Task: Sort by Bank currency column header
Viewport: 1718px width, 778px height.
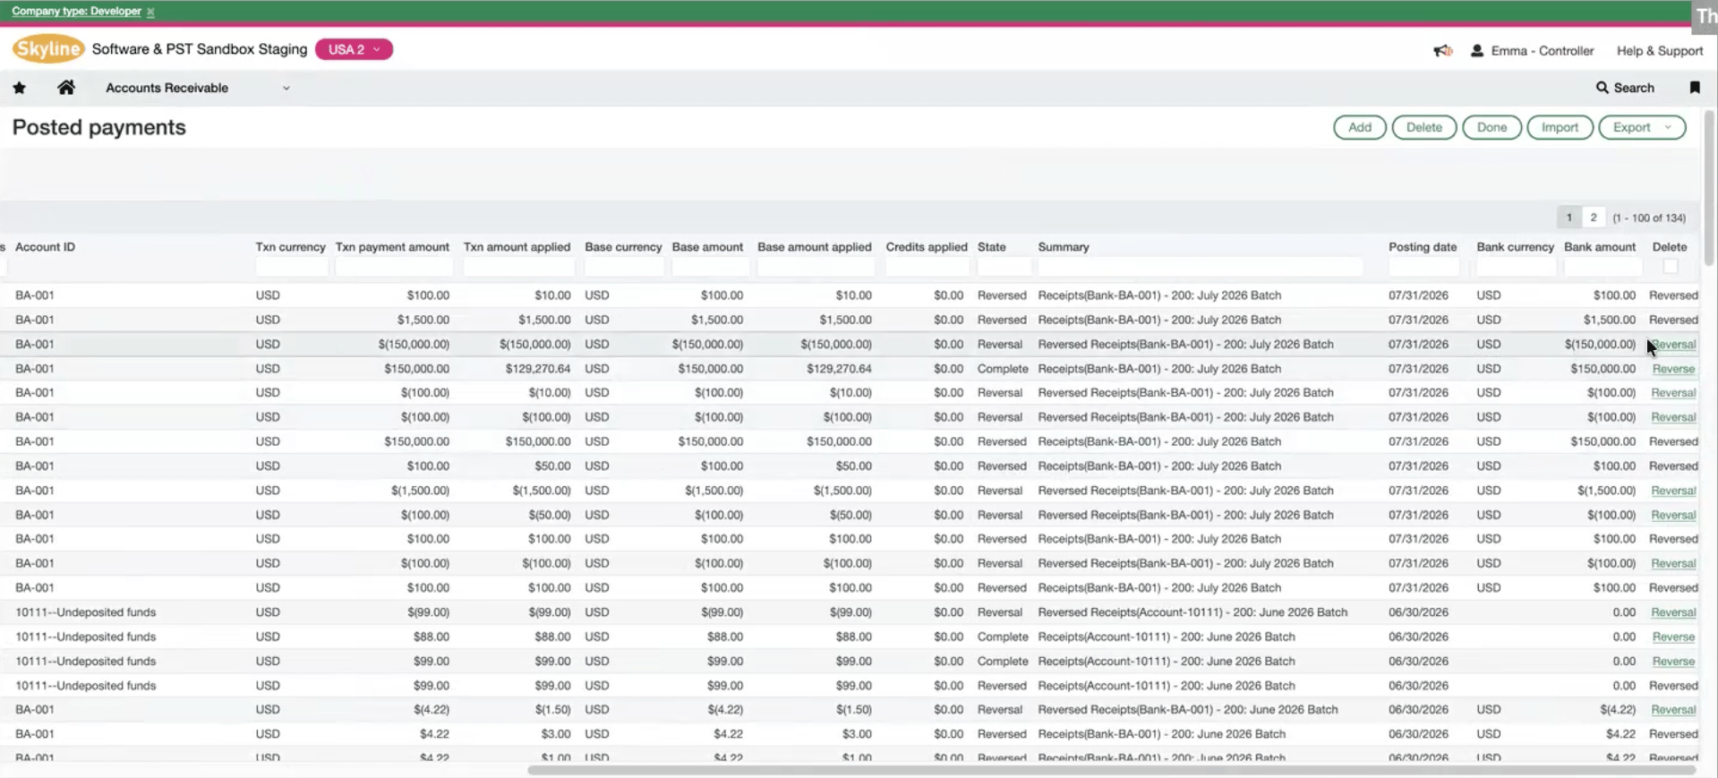Action: coord(1515,247)
